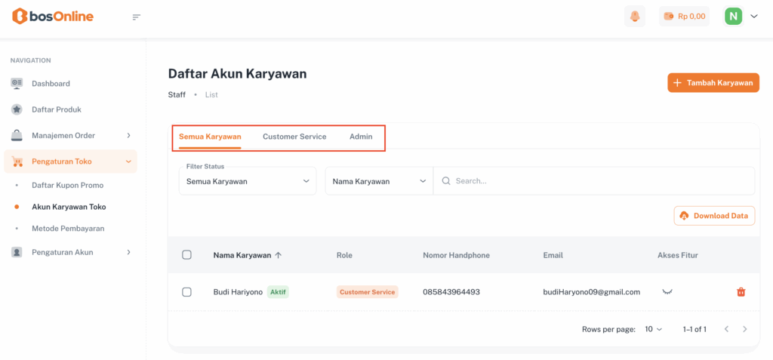
Task: Switch to the Customer Service tab
Action: [294, 137]
